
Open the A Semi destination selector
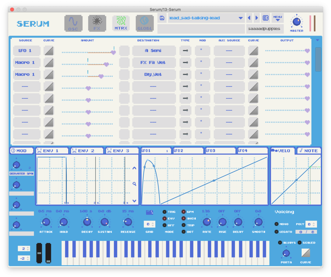pos(154,51)
